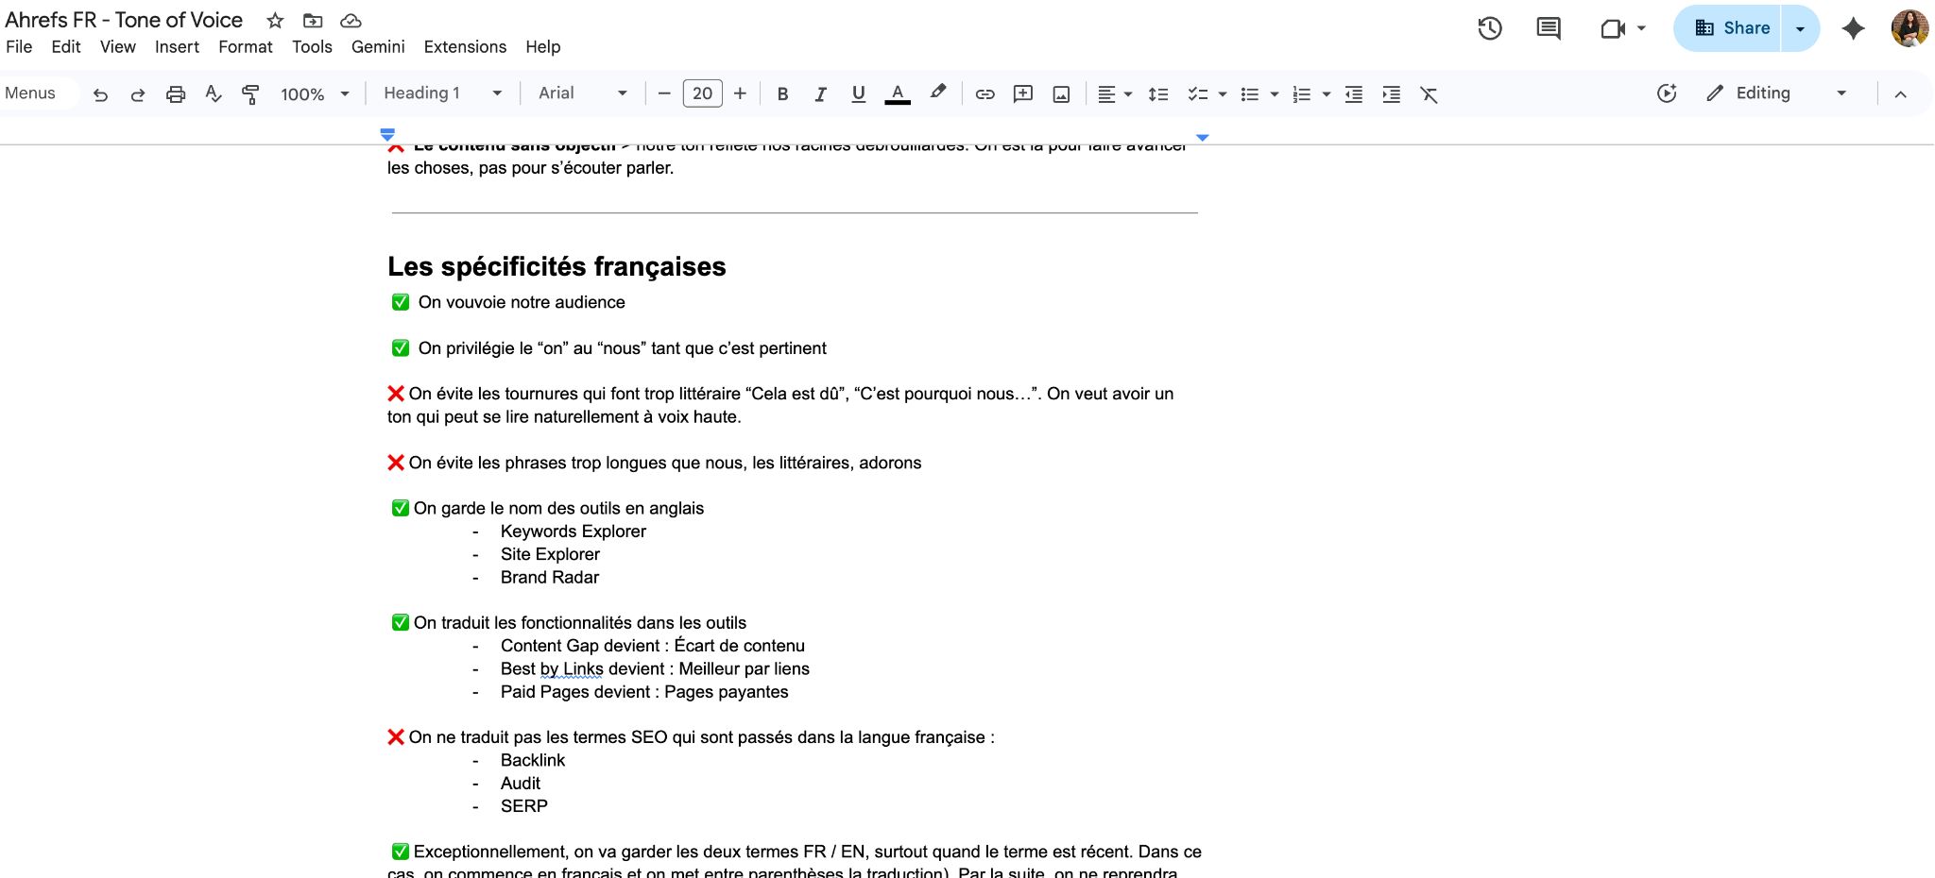Clear formatting of selected text
The height and width of the screenshot is (878, 1935).
1429,94
